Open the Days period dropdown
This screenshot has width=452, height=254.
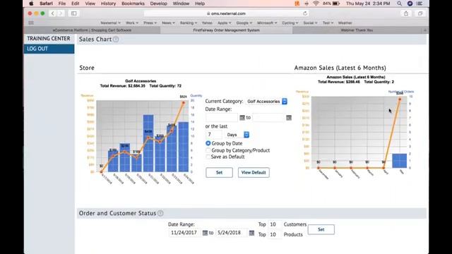[x=237, y=135]
